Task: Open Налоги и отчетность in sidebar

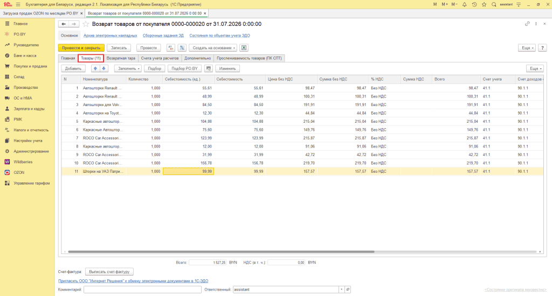Action: click(31, 130)
